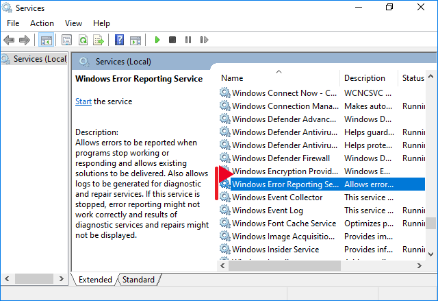Click gear icon of Windows Connection Manager
Viewport: 438px width, 301px height.
[x=224, y=106]
